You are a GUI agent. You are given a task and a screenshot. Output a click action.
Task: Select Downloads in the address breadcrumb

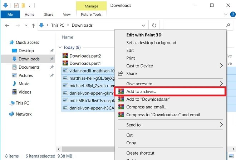(x=82, y=25)
